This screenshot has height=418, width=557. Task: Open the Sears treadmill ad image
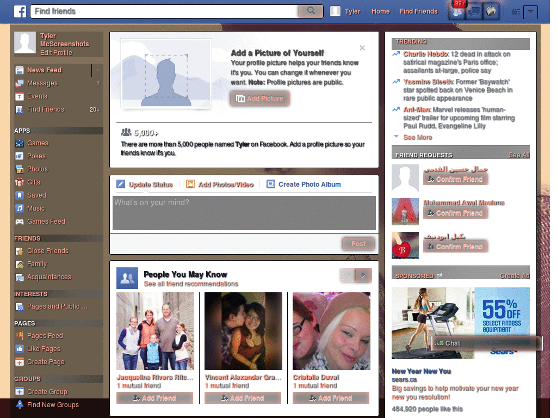(x=460, y=323)
